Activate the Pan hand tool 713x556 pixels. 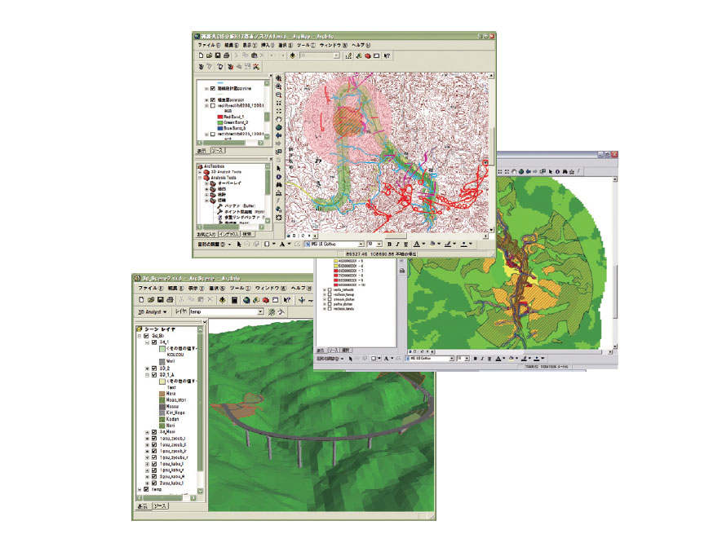click(277, 117)
